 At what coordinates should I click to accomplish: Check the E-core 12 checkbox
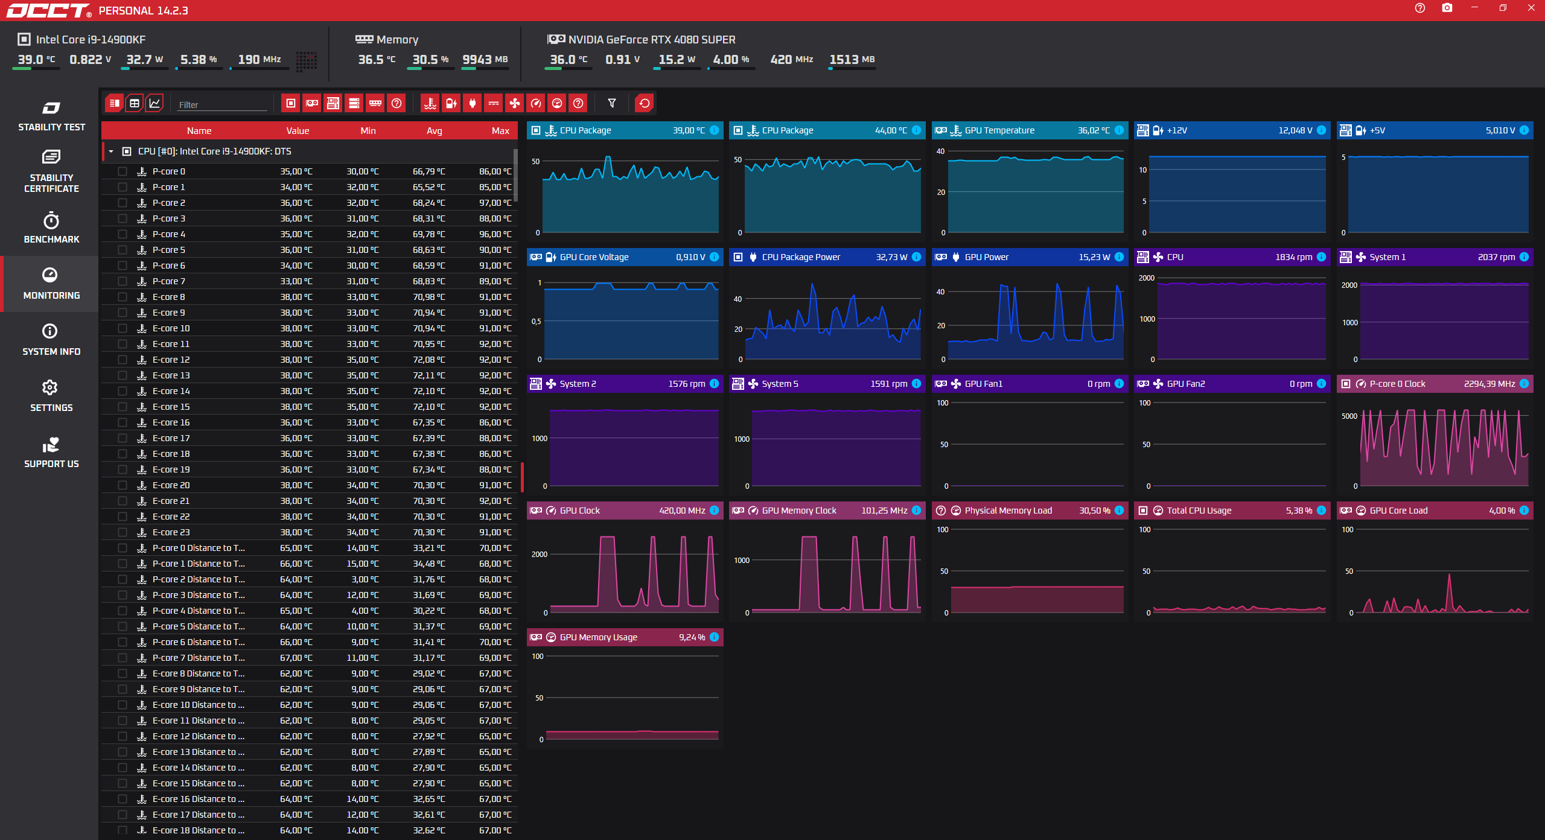point(123,360)
